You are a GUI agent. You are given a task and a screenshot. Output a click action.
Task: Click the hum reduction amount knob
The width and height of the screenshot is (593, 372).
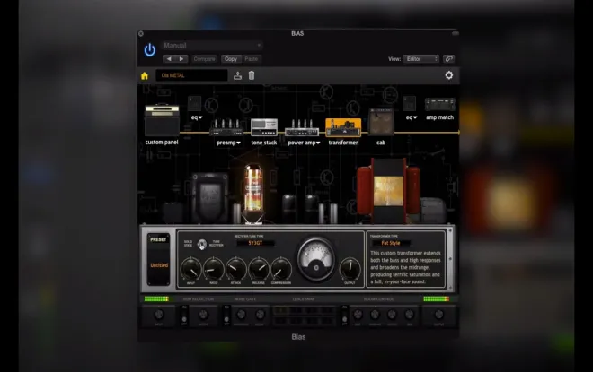[203, 315]
